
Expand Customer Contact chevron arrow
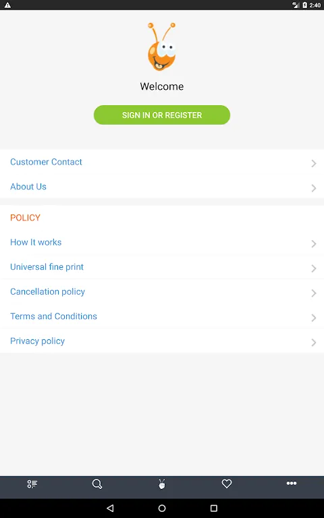(313, 163)
